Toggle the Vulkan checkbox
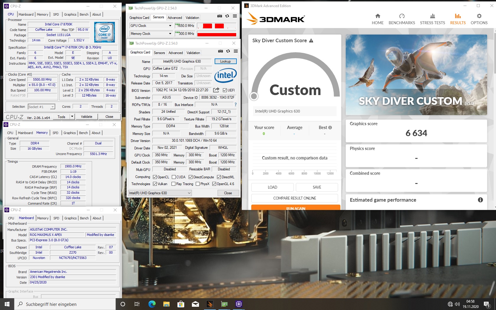This screenshot has width=496, height=310. (155, 184)
